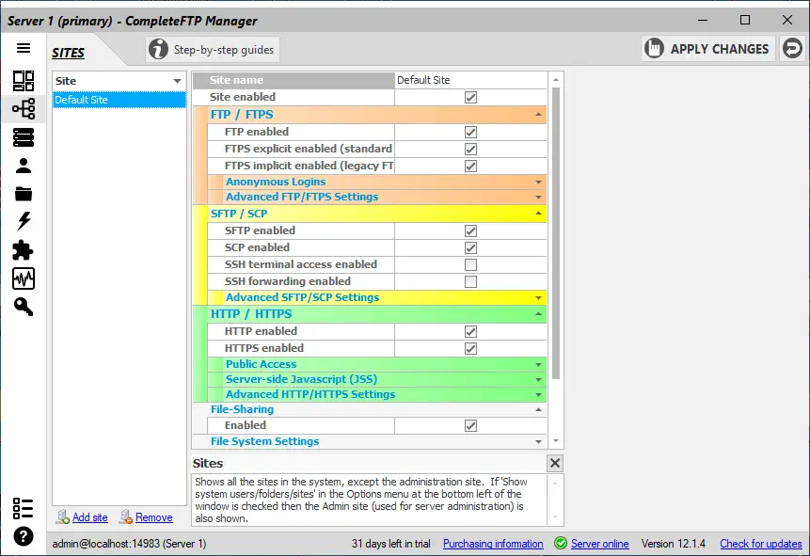810x556 pixels.
Task: Close the Sites help panel
Action: pyautogui.click(x=555, y=463)
